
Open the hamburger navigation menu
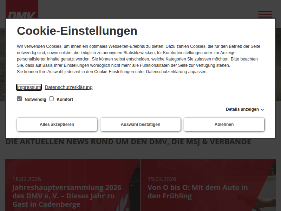click(265, 14)
